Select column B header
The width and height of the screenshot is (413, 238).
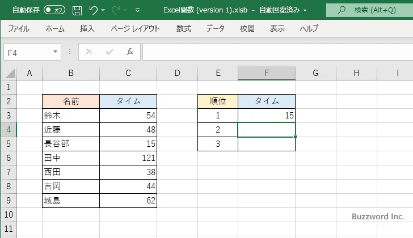coord(71,73)
